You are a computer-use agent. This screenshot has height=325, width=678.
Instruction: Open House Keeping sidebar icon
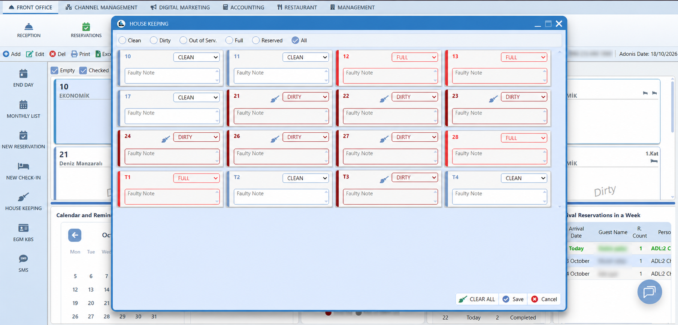coord(23,197)
